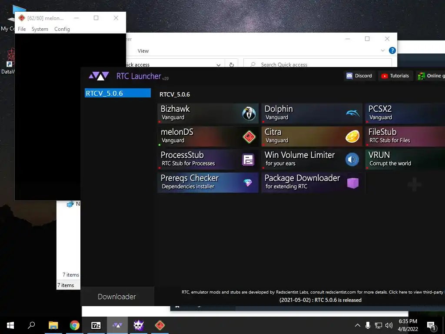
Task: Launch VRUN Corrupt the world tile
Action: [x=405, y=159]
